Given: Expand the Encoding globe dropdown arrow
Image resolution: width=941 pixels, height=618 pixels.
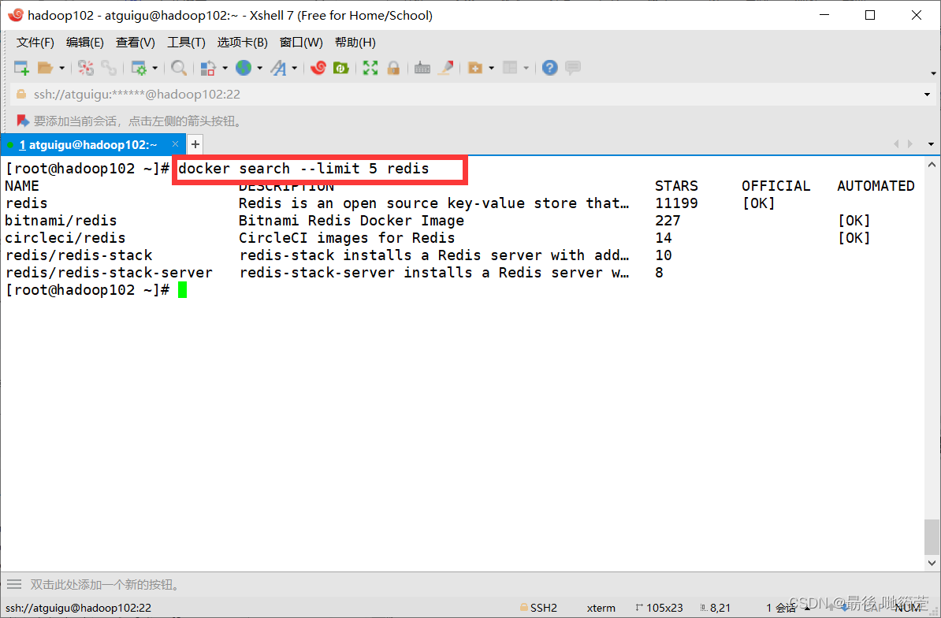Looking at the screenshot, I should [x=260, y=69].
